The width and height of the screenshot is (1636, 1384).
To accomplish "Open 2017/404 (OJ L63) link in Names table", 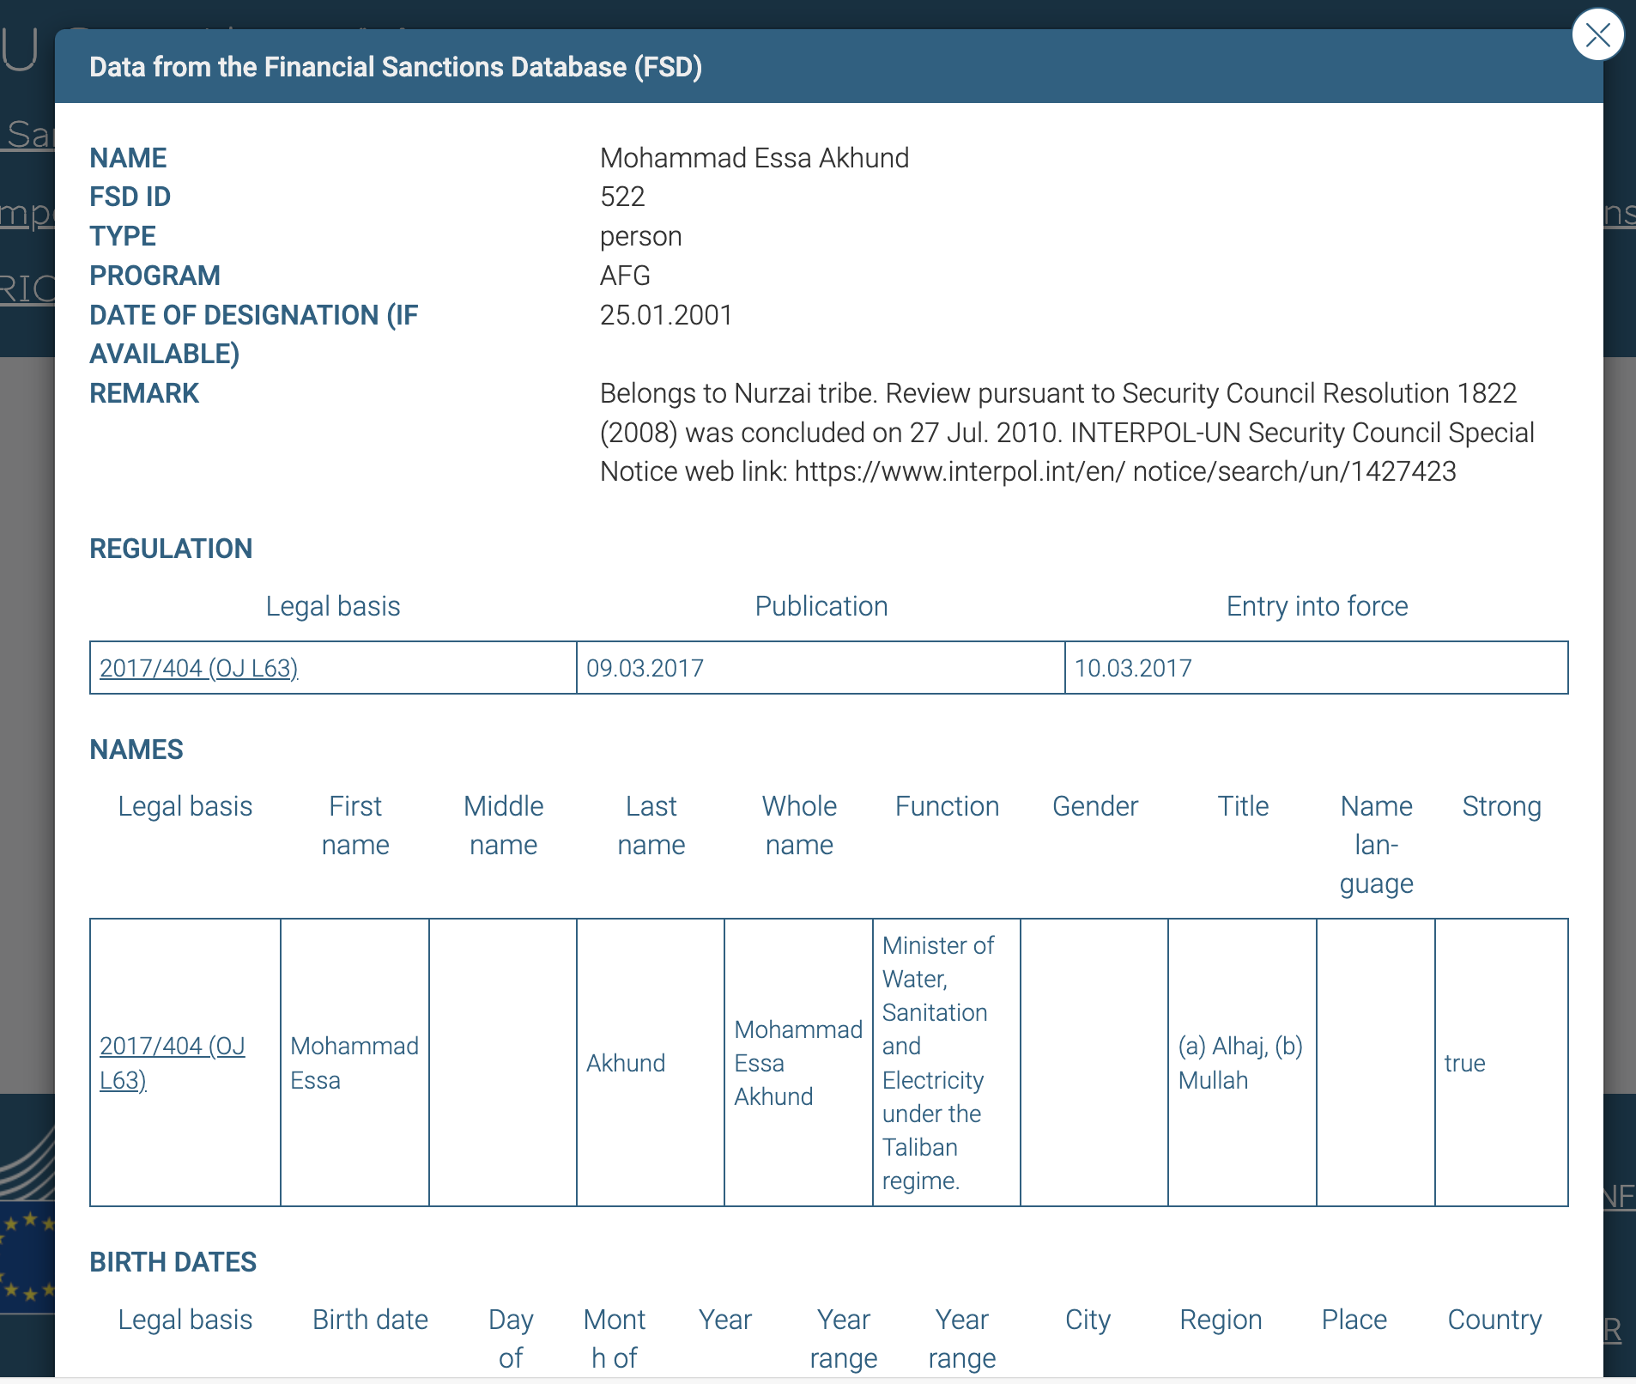I will (173, 1063).
